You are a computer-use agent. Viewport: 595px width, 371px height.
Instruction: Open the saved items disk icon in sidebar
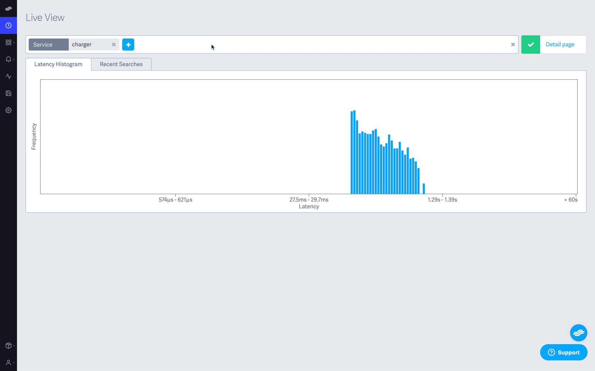tap(8, 93)
